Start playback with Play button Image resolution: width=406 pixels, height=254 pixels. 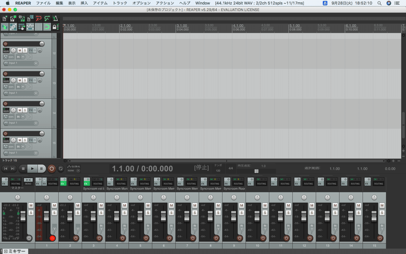(32, 169)
